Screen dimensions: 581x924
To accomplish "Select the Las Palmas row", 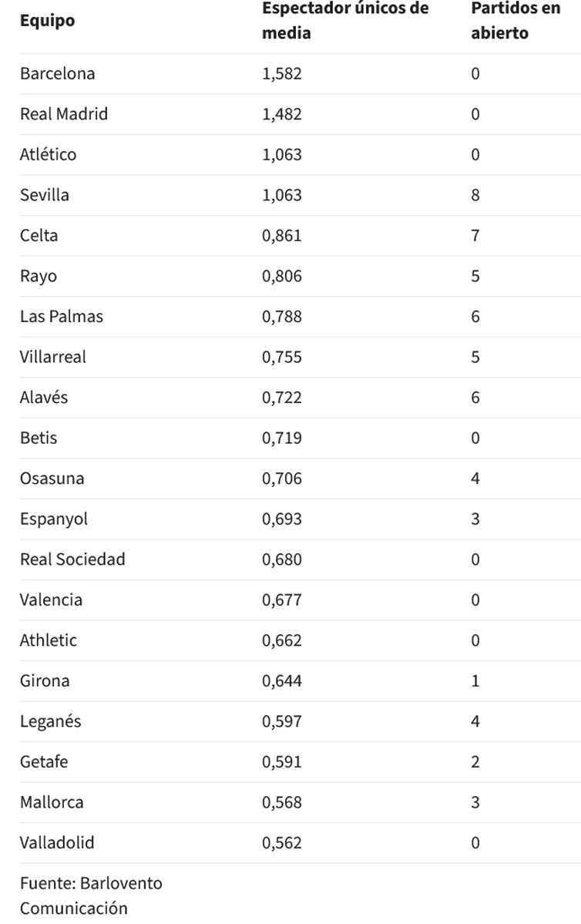I will pyautogui.click(x=300, y=317).
